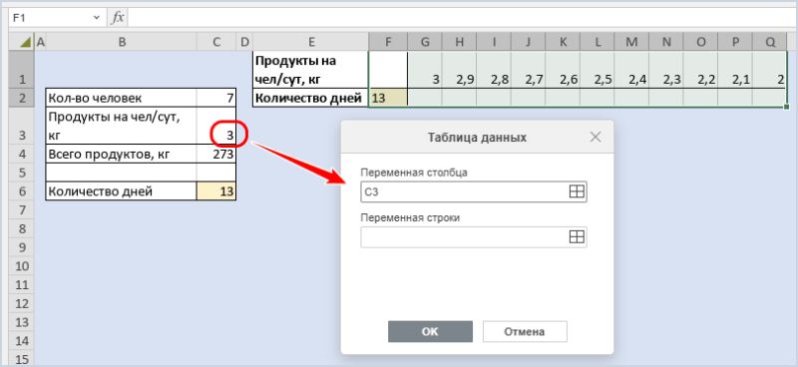Click cell with value 2,3
The image size is (798, 367).
click(x=666, y=70)
